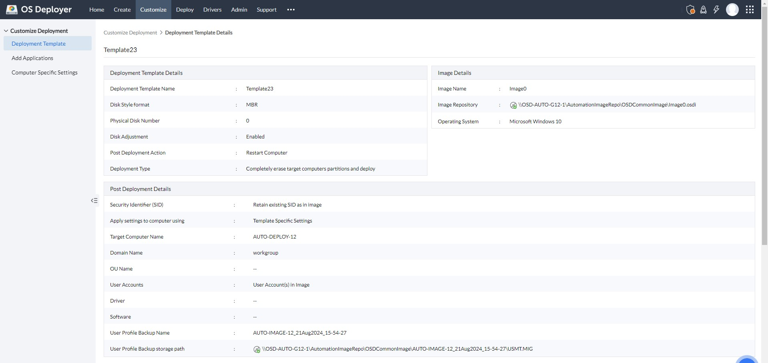Open the Admin menu

[239, 9]
